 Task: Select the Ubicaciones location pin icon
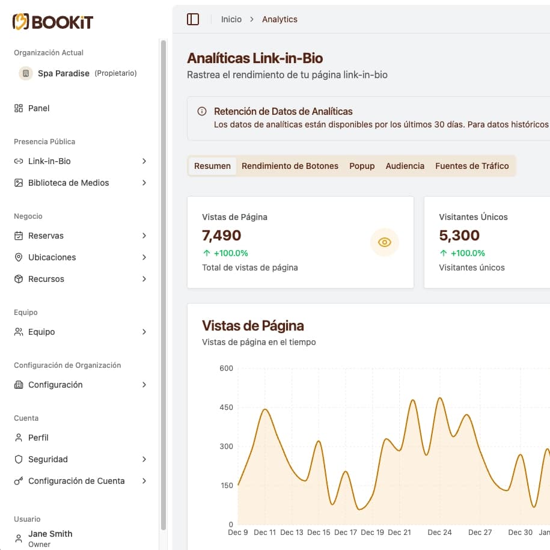point(19,257)
